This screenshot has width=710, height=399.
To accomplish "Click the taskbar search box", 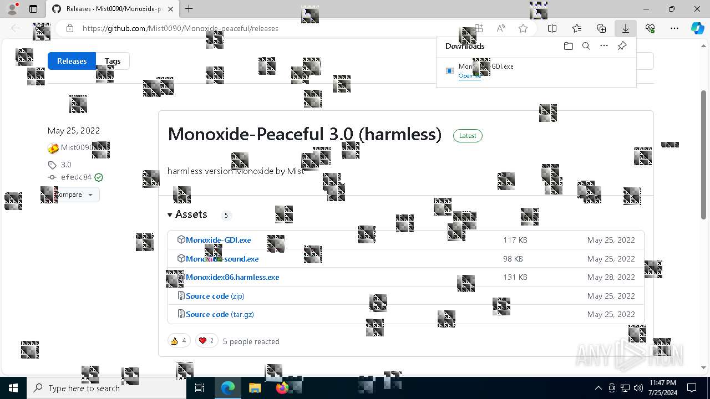I will (106, 388).
